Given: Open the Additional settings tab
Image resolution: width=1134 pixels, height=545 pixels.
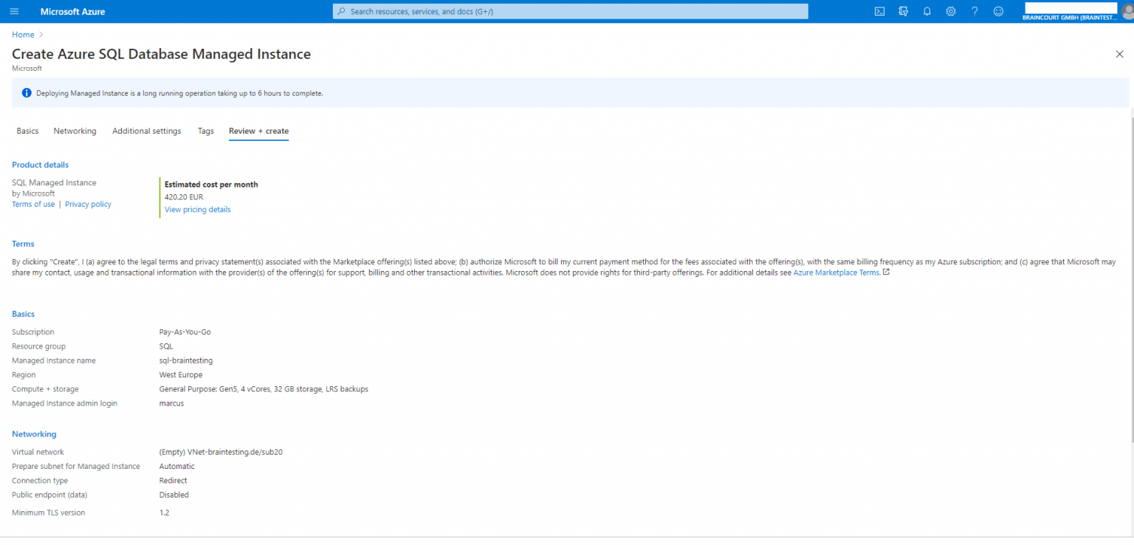Looking at the screenshot, I should (x=146, y=131).
